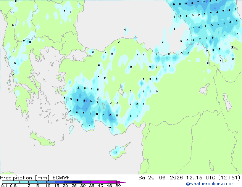Click the '(12+51)' forecast offset text

[x=229, y=178]
